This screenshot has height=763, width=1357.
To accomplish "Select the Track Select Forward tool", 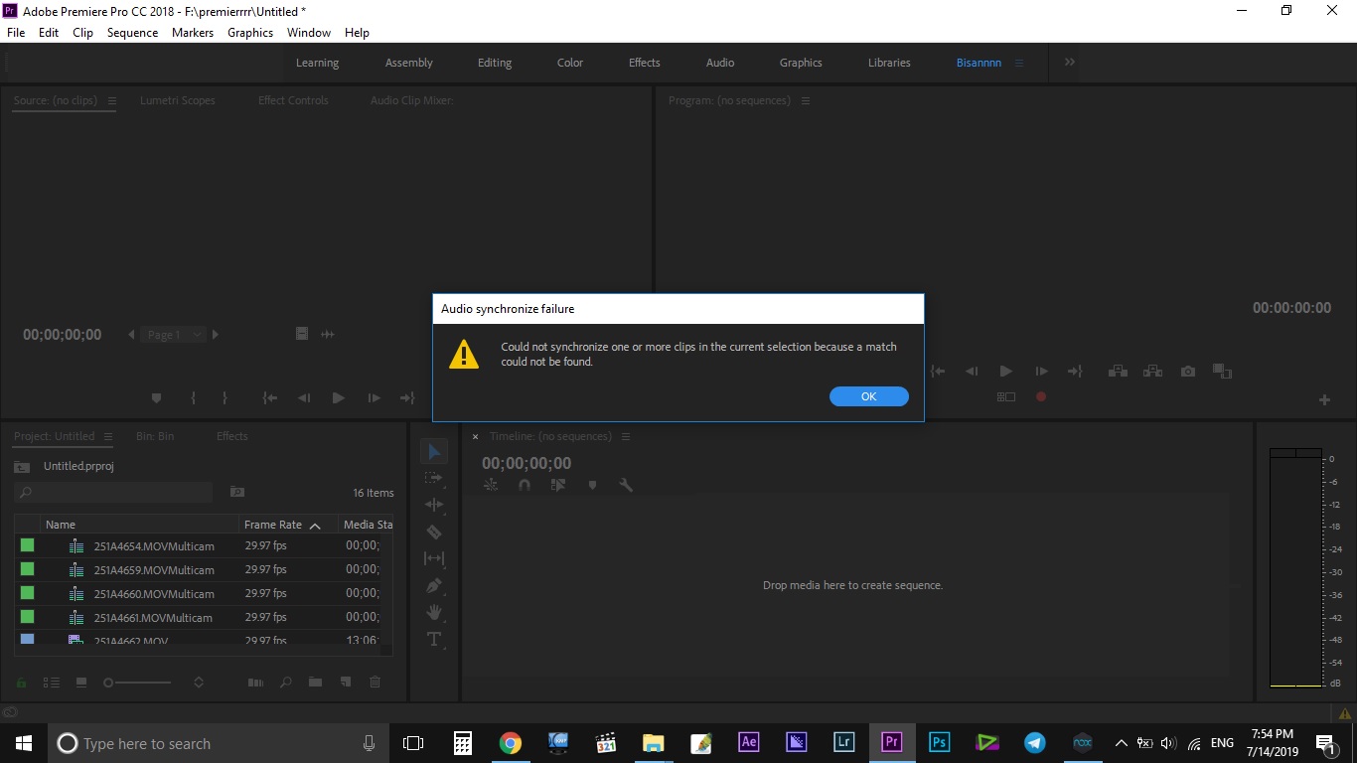I will tap(434, 478).
